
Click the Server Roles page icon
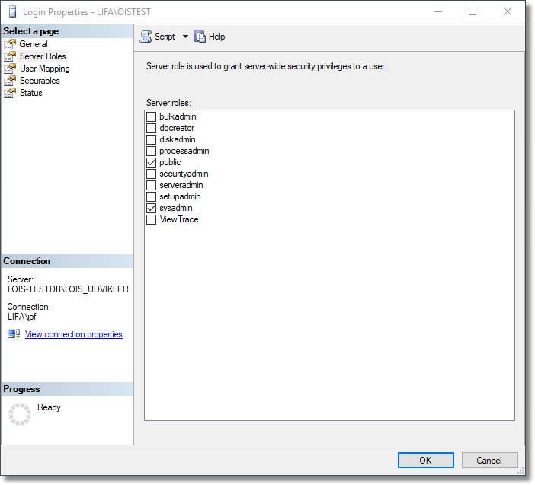click(x=10, y=56)
